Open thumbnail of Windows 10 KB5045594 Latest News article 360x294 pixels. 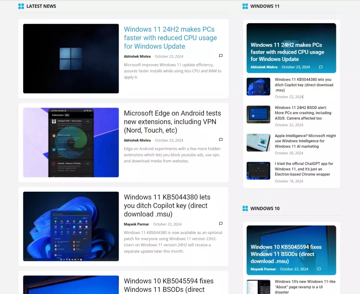(71, 285)
